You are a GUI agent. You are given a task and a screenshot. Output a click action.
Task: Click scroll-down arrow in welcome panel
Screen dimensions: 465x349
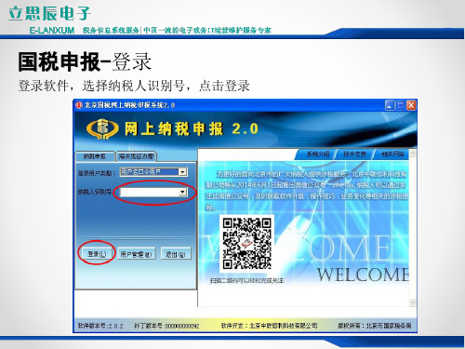pos(413,302)
